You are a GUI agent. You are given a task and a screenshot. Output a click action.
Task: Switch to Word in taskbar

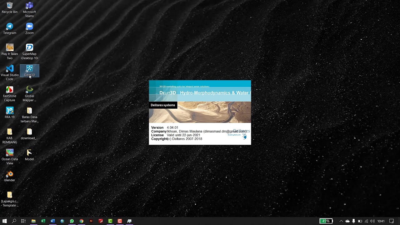point(52,221)
